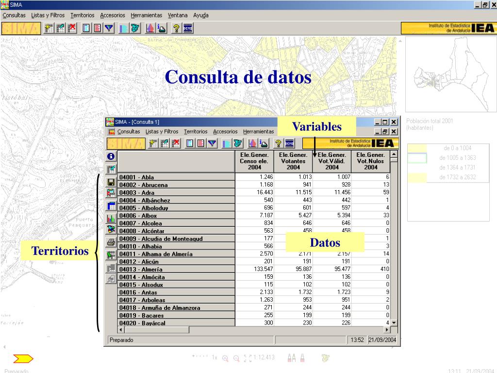497x373 pixels.
Task: Click legend swatch for de 1005 a 1363
Action: click(417, 158)
